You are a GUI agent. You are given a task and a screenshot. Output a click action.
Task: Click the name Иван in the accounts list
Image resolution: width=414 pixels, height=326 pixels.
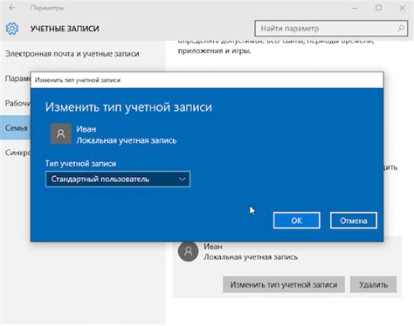[x=213, y=247]
